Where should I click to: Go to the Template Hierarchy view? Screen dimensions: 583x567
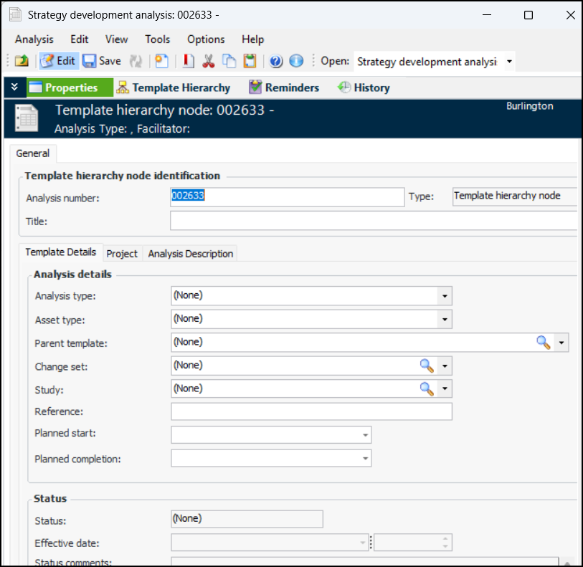click(x=173, y=87)
